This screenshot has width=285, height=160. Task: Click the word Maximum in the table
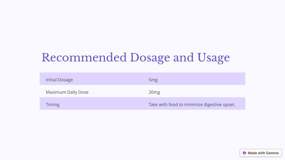click(56, 92)
